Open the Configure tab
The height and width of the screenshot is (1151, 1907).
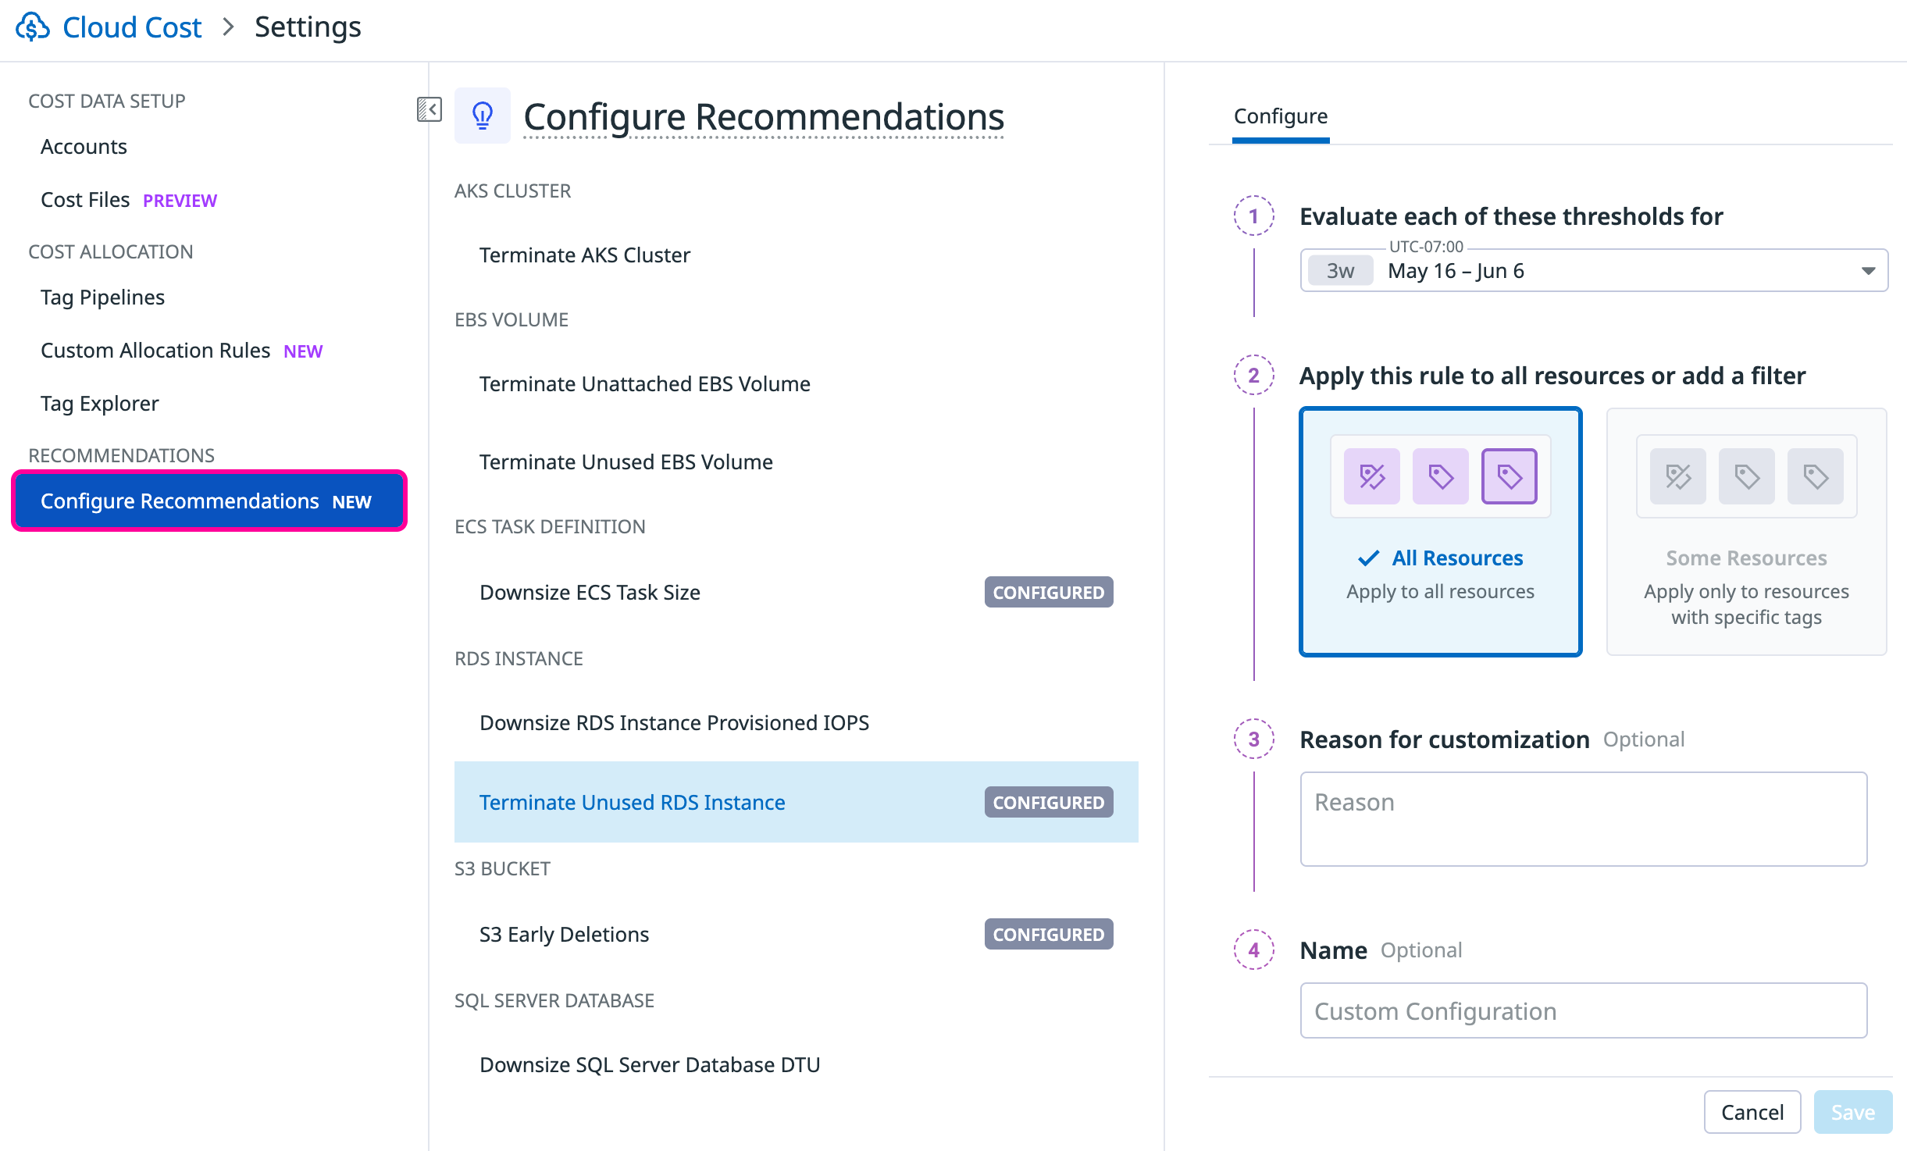coord(1281,116)
